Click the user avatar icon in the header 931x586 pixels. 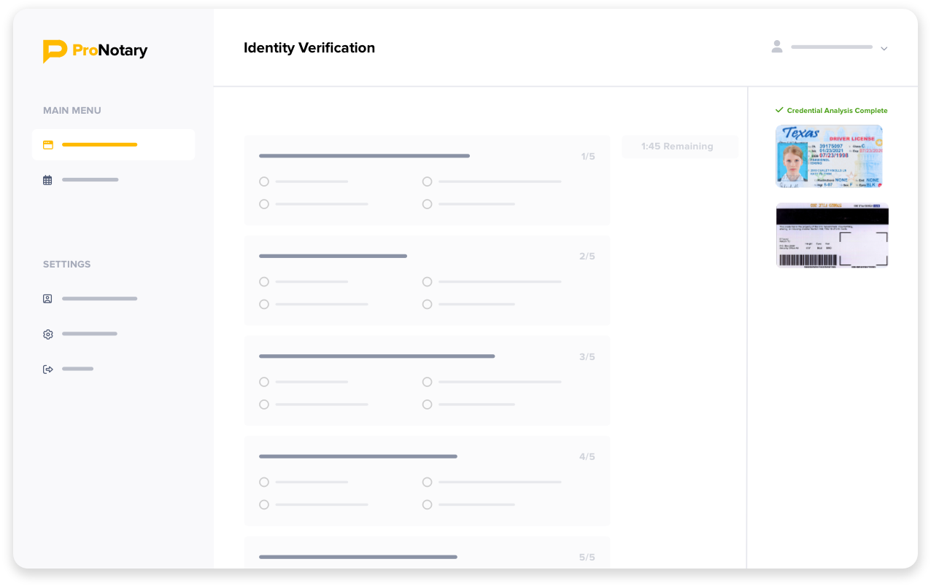click(776, 46)
